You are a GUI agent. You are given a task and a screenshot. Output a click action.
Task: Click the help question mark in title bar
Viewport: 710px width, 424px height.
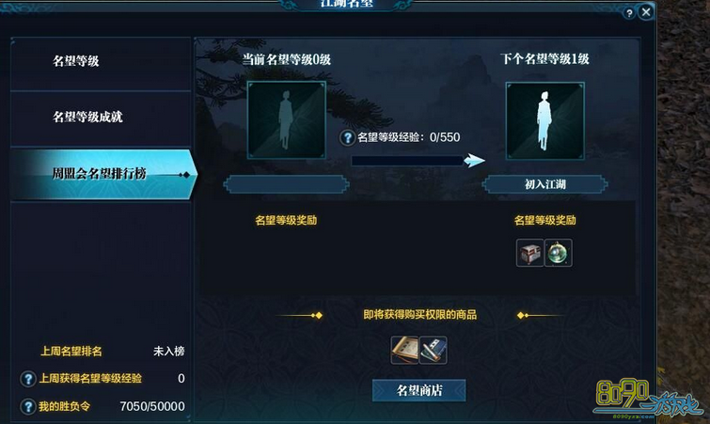629,13
